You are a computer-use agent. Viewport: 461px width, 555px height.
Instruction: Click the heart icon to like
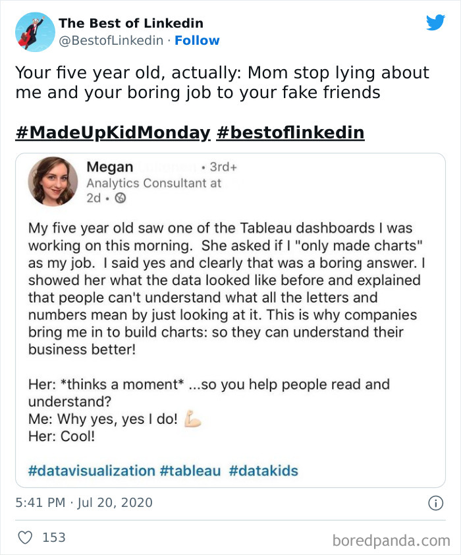click(24, 537)
